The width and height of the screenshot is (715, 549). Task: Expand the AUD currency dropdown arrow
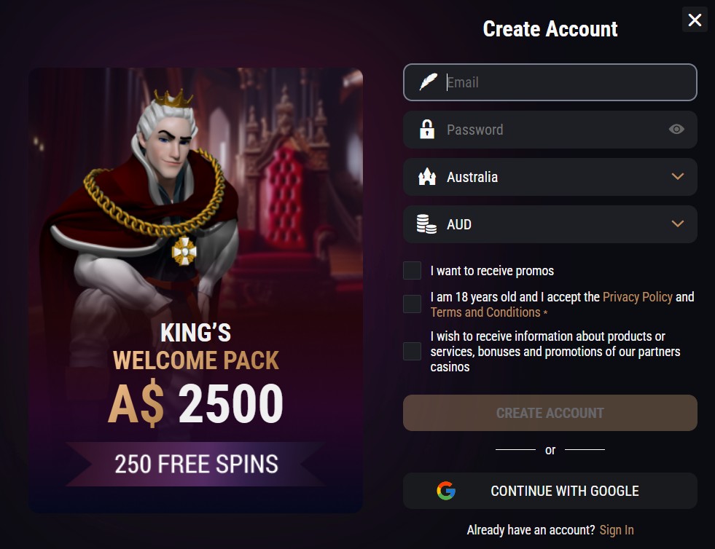[678, 224]
